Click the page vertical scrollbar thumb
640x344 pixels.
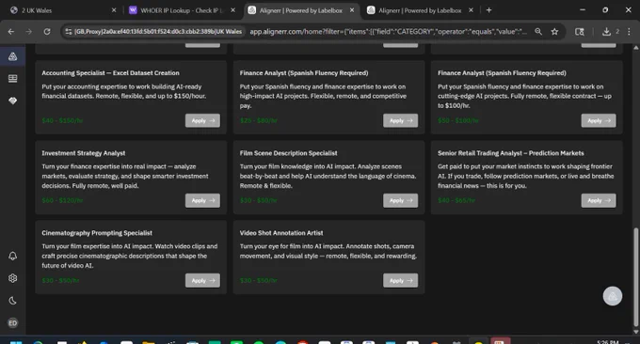(x=635, y=277)
